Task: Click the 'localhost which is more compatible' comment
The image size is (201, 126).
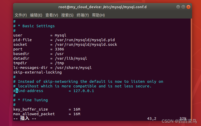Action: (82, 86)
